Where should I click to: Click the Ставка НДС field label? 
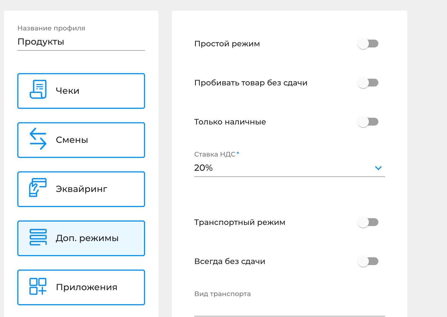point(215,154)
